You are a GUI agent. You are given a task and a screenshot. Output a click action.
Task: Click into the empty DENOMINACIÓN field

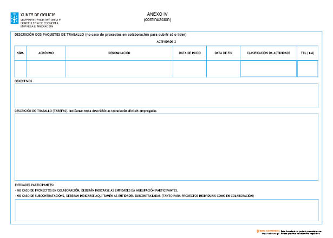click(x=119, y=69)
